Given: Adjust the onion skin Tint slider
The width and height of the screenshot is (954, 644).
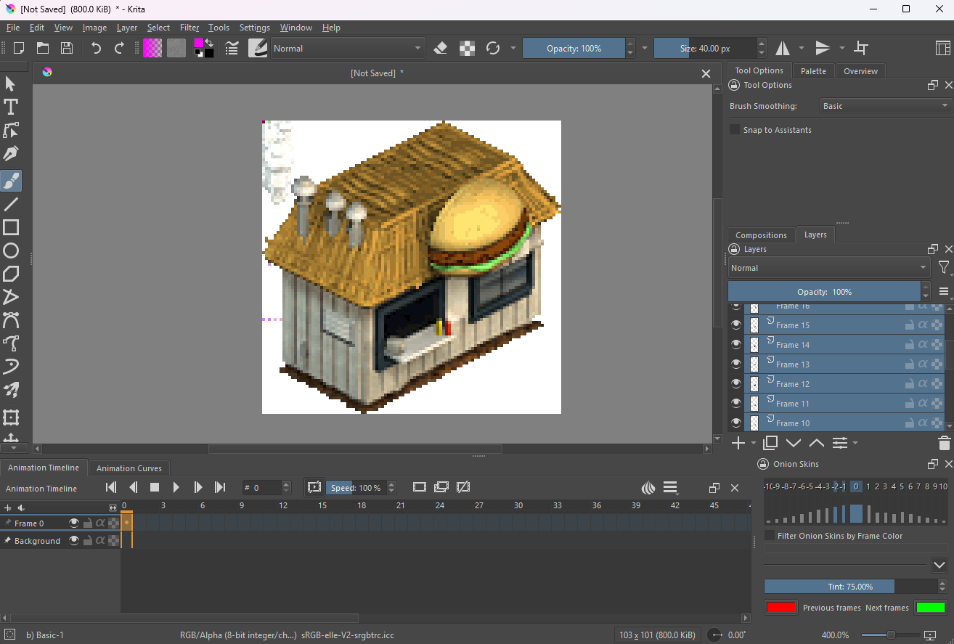Looking at the screenshot, I should click(x=850, y=587).
